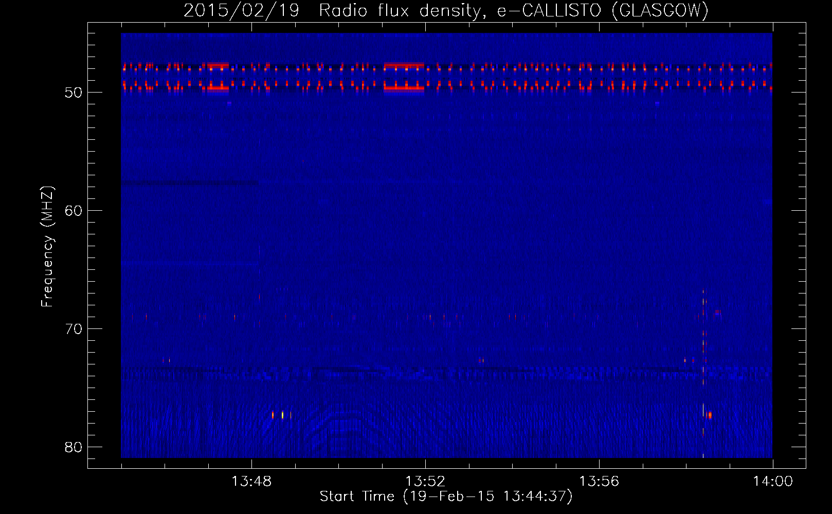Click the 70 frequency tick label
The width and height of the screenshot is (832, 514).
tap(74, 329)
